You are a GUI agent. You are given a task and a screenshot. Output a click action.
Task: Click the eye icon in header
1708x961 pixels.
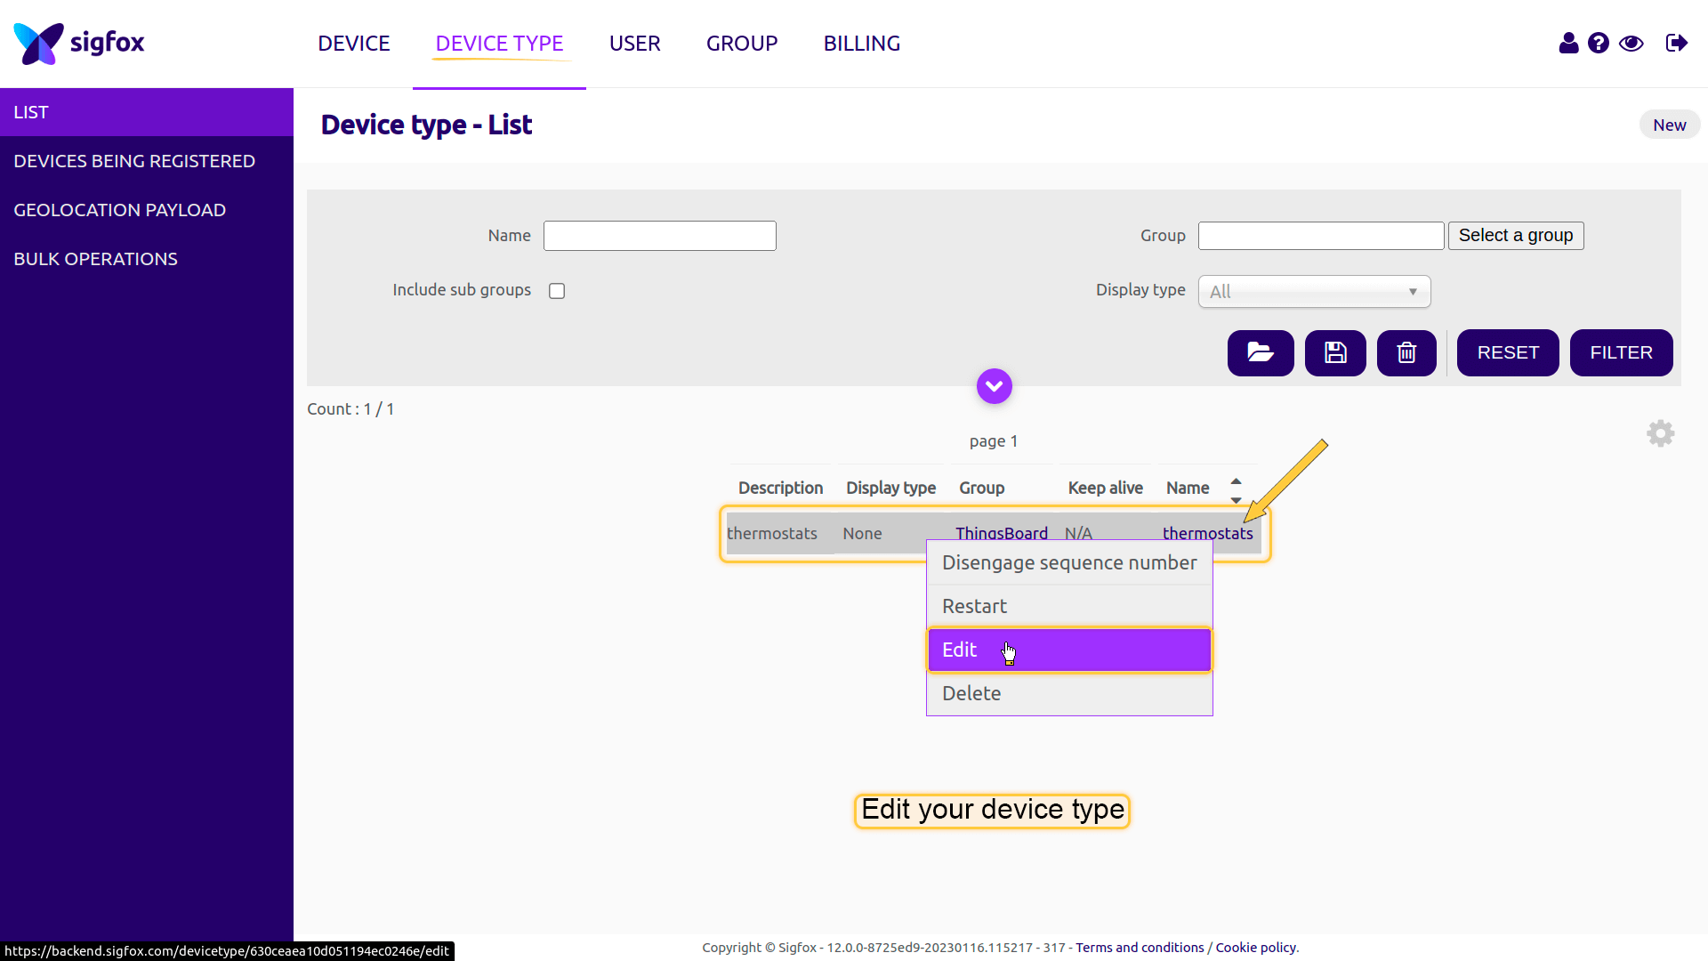pyautogui.click(x=1631, y=43)
